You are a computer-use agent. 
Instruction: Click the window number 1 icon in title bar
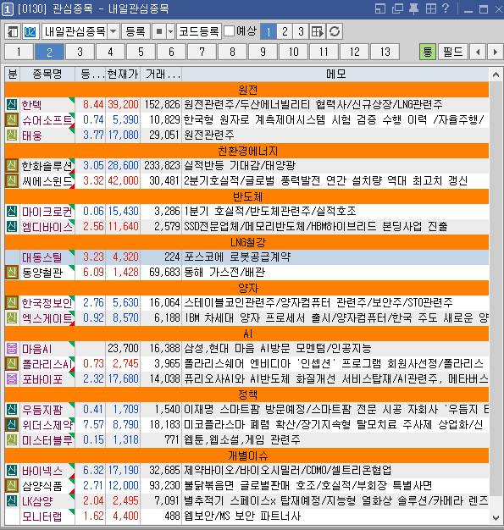pos(8,8)
